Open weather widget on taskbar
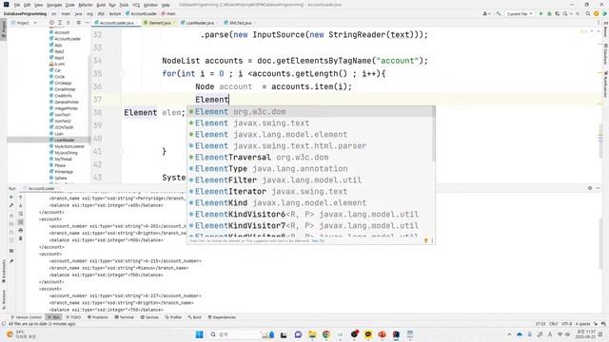The width and height of the screenshot is (609, 342). click(x=21, y=334)
